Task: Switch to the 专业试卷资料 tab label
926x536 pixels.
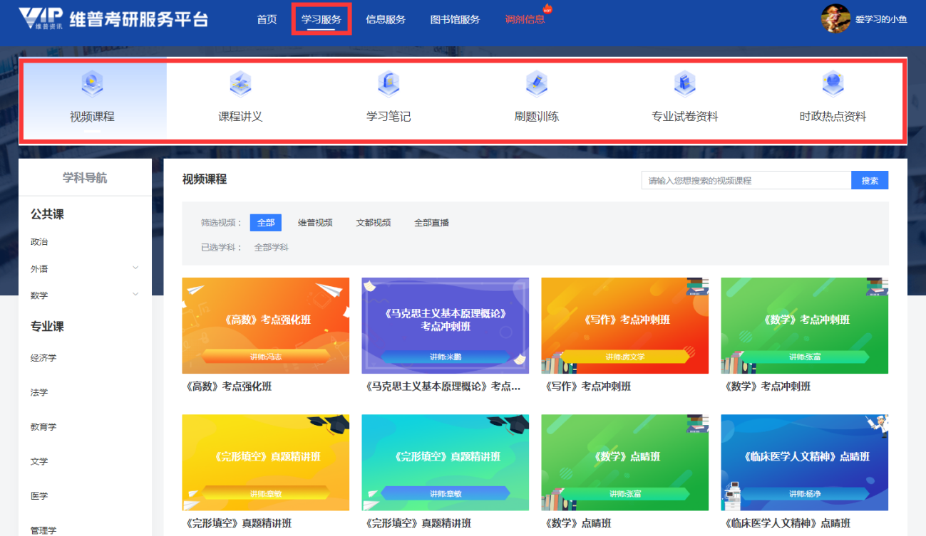Action: pos(684,117)
